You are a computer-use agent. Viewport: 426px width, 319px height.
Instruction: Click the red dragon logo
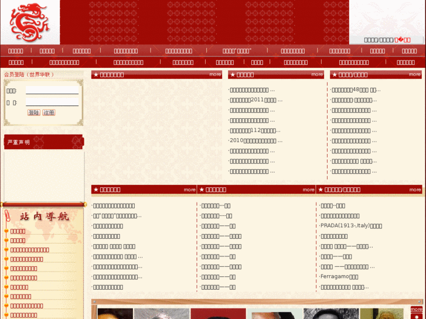(29, 22)
